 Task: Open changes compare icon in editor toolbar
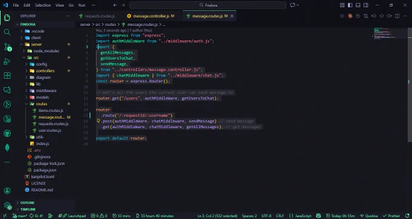366,16
